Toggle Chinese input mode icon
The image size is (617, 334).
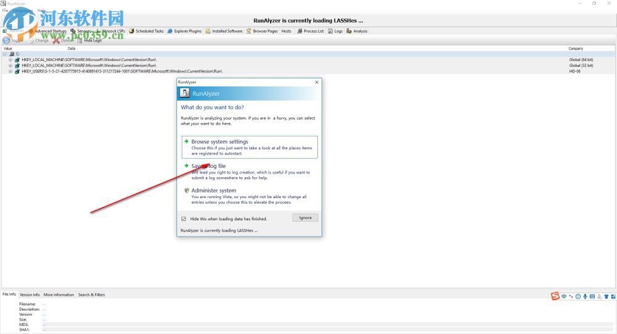(x=564, y=296)
